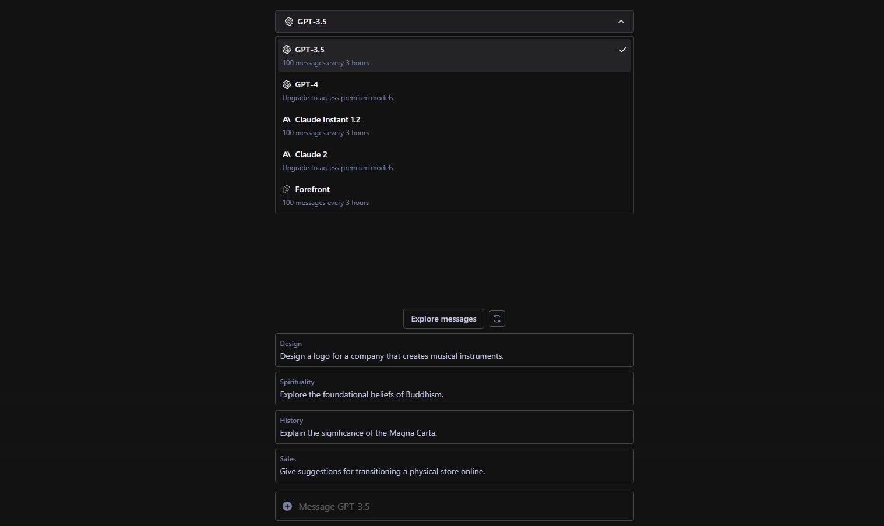Viewport: 884px width, 526px height.
Task: Click the OpenAI logo next to GPT-4
Action: [286, 84]
